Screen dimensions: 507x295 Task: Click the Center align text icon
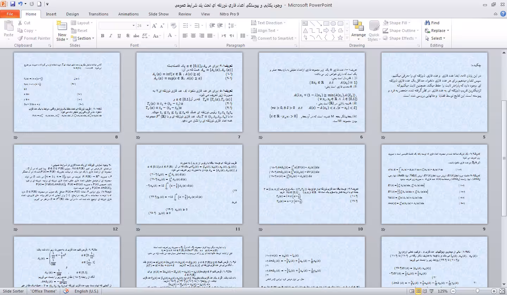pos(193,35)
